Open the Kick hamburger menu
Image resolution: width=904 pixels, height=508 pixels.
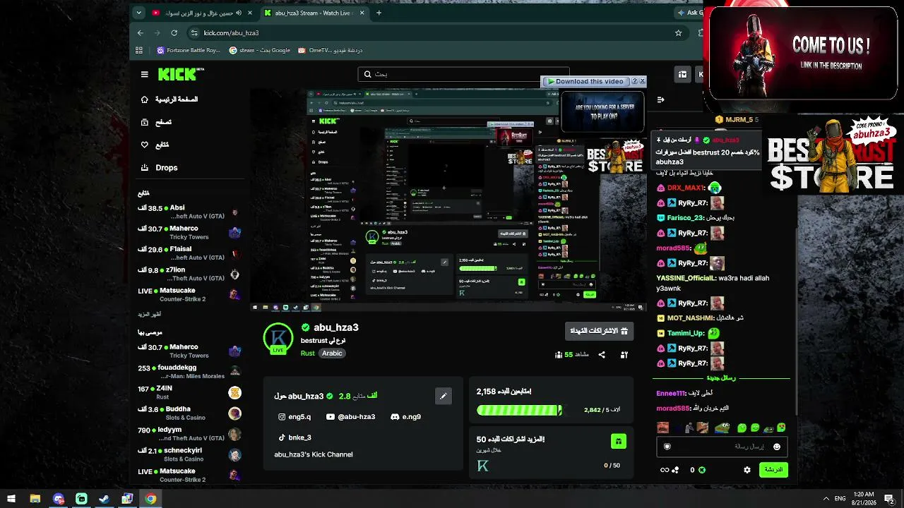pyautogui.click(x=144, y=74)
